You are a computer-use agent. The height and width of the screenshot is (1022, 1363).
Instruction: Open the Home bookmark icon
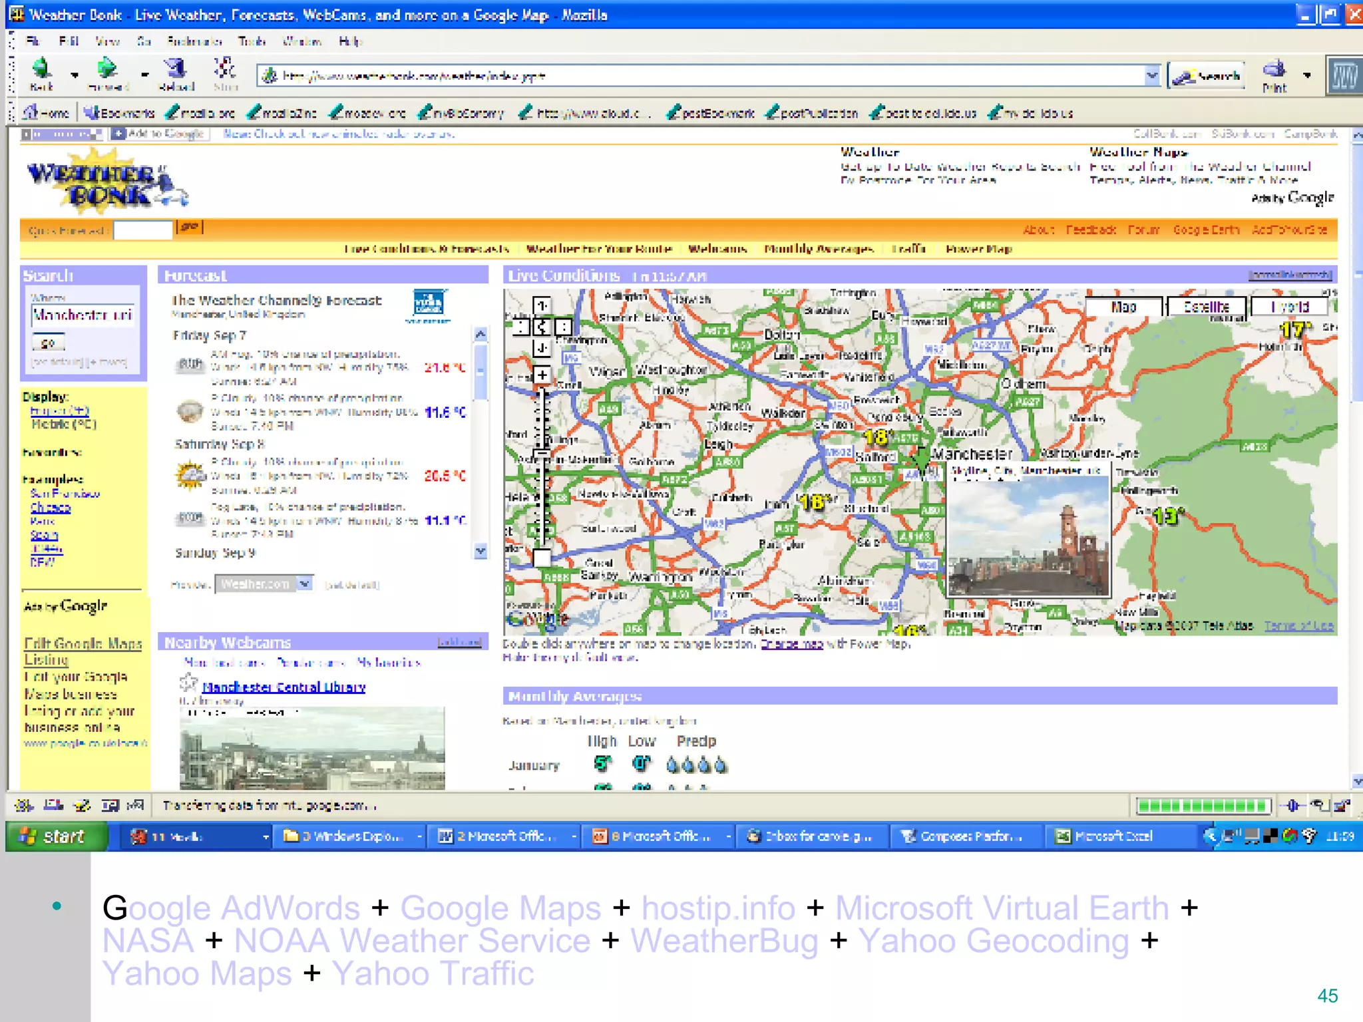click(x=31, y=112)
